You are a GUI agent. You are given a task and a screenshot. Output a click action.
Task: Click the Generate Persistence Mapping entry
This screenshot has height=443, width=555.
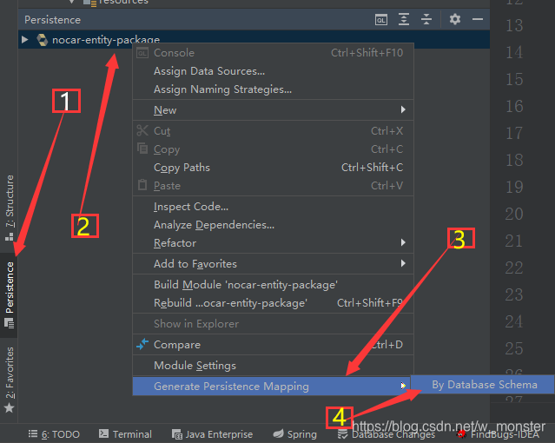point(273,386)
